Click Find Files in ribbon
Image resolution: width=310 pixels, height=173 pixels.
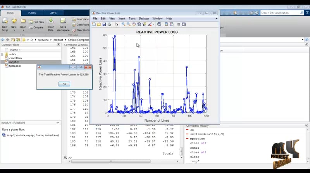(x=36, y=22)
